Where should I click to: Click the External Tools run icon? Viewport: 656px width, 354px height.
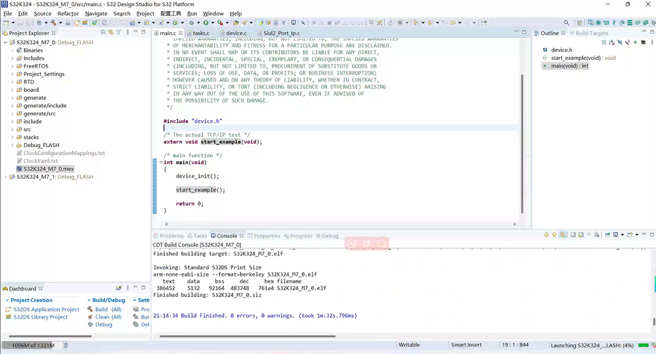(x=220, y=22)
